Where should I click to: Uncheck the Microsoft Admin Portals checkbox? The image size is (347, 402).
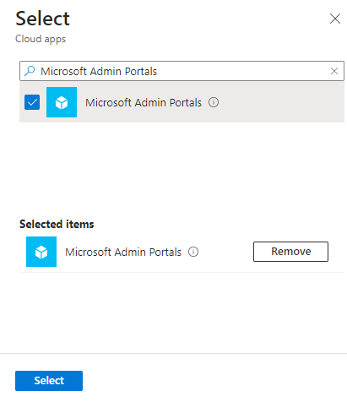pos(32,102)
